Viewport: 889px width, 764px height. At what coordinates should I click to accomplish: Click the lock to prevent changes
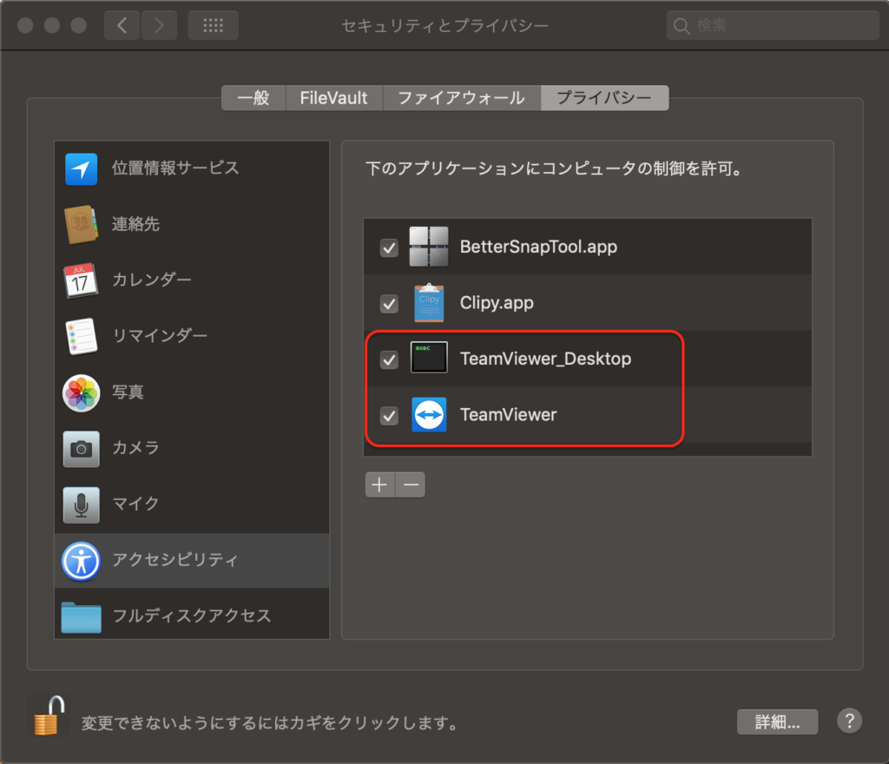[48, 715]
